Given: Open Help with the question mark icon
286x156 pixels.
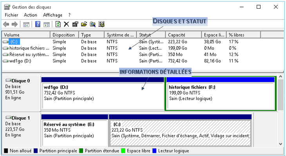Looking at the screenshot, I should tap(38, 24).
